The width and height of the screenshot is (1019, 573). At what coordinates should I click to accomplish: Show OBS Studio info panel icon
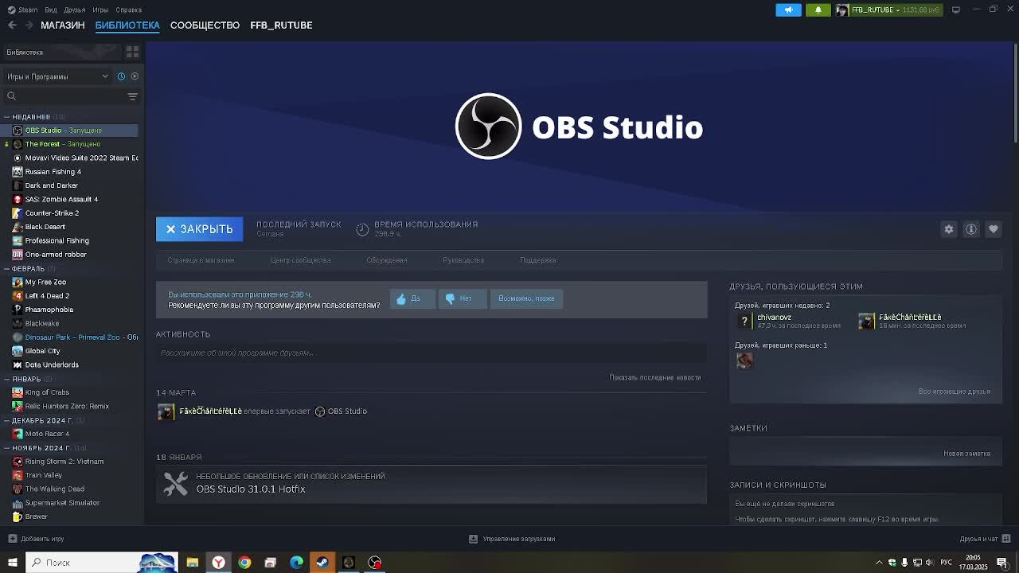(x=970, y=229)
